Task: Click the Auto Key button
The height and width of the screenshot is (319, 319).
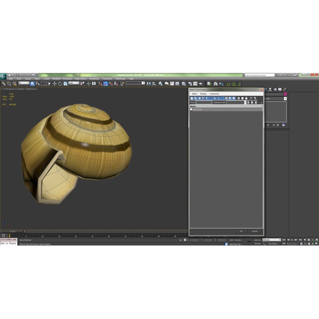Action: pos(257,240)
